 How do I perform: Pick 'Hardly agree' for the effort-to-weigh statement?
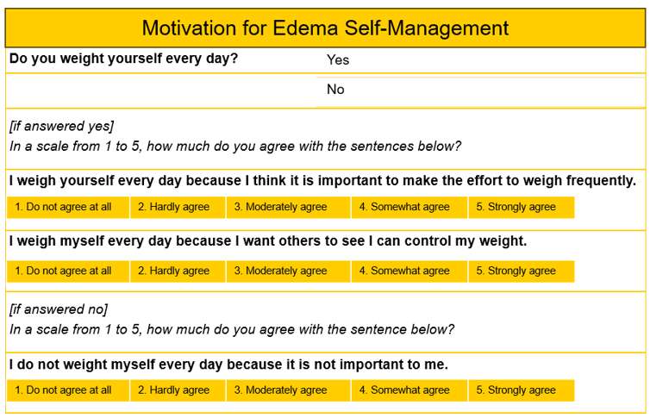[x=178, y=208]
